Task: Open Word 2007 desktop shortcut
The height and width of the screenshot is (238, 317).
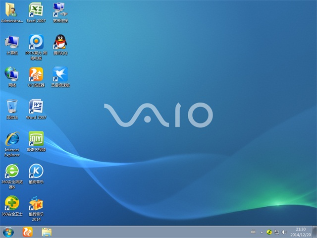Action: 36,107
